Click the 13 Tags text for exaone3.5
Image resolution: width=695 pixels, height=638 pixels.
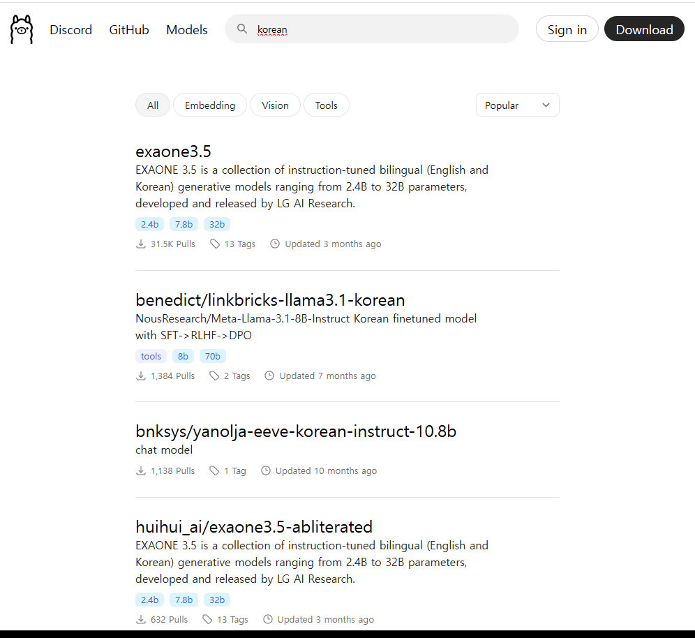[x=240, y=244]
